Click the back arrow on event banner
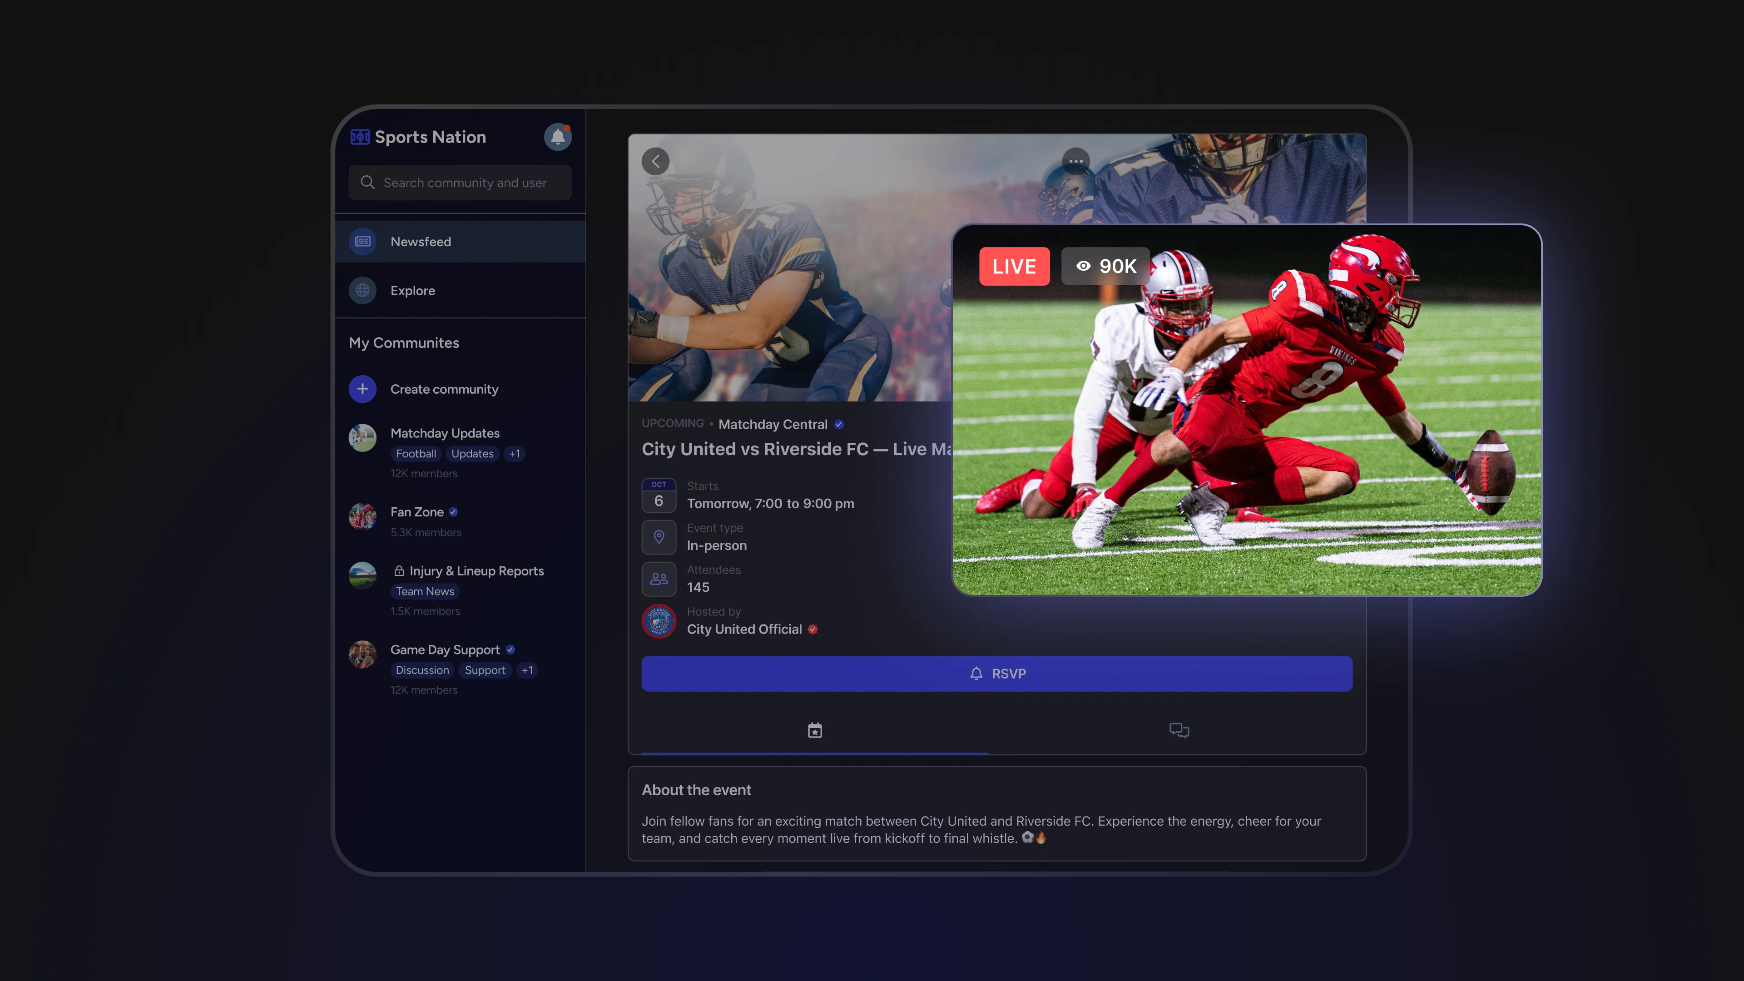Viewport: 1744px width, 981px height. pyautogui.click(x=655, y=162)
